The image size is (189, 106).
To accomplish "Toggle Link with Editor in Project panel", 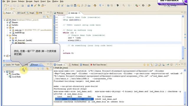I will tap(48, 17).
